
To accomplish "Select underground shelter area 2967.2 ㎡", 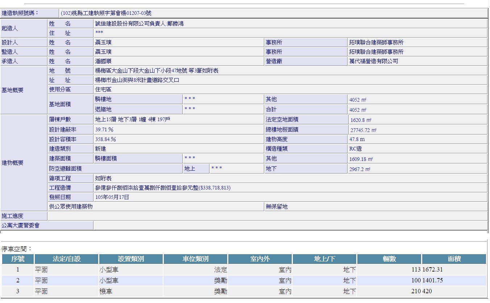I will 360,169.
